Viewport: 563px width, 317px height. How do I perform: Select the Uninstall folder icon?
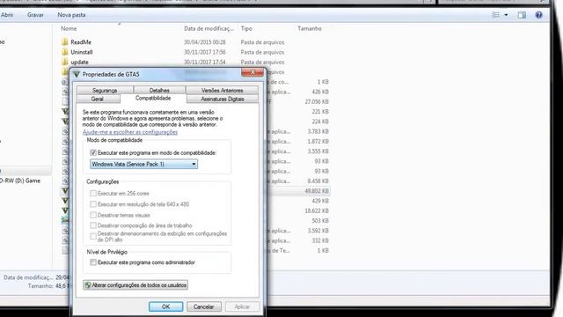pyautogui.click(x=65, y=52)
